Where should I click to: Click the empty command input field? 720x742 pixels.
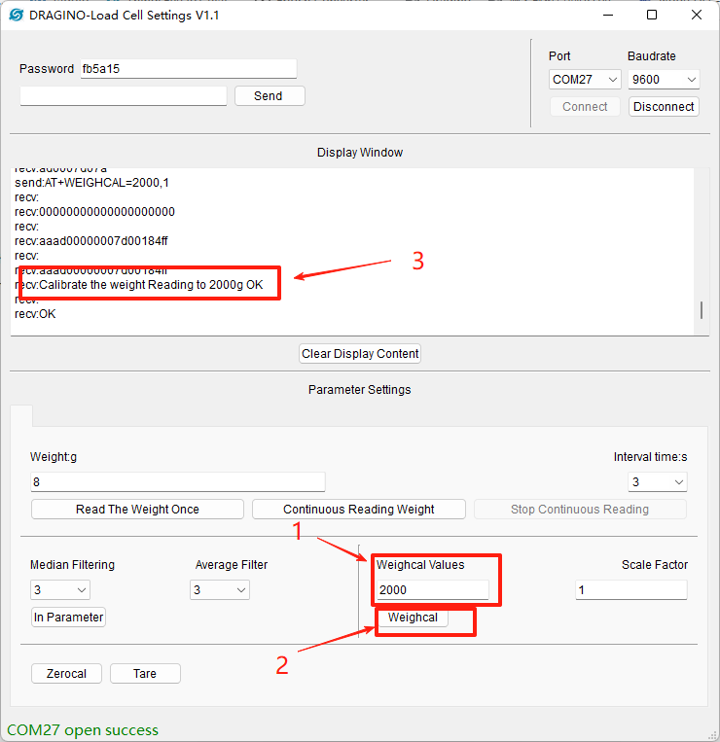click(x=124, y=96)
